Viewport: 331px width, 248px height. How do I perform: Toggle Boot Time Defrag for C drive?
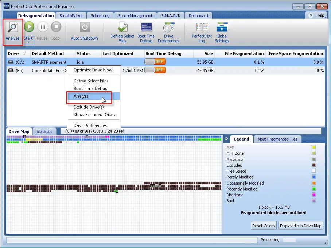coord(155,62)
